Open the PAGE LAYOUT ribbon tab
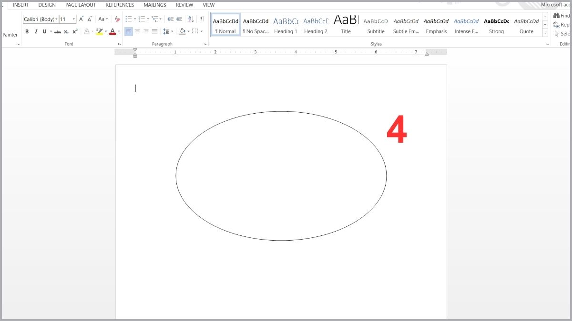Image resolution: width=572 pixels, height=321 pixels. point(81,5)
